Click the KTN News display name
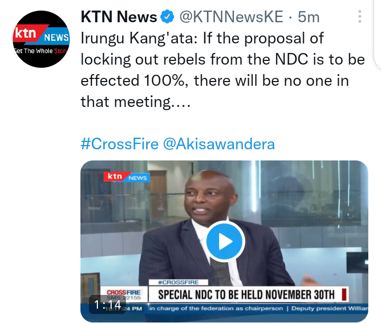The height and width of the screenshot is (323, 381). click(x=119, y=17)
